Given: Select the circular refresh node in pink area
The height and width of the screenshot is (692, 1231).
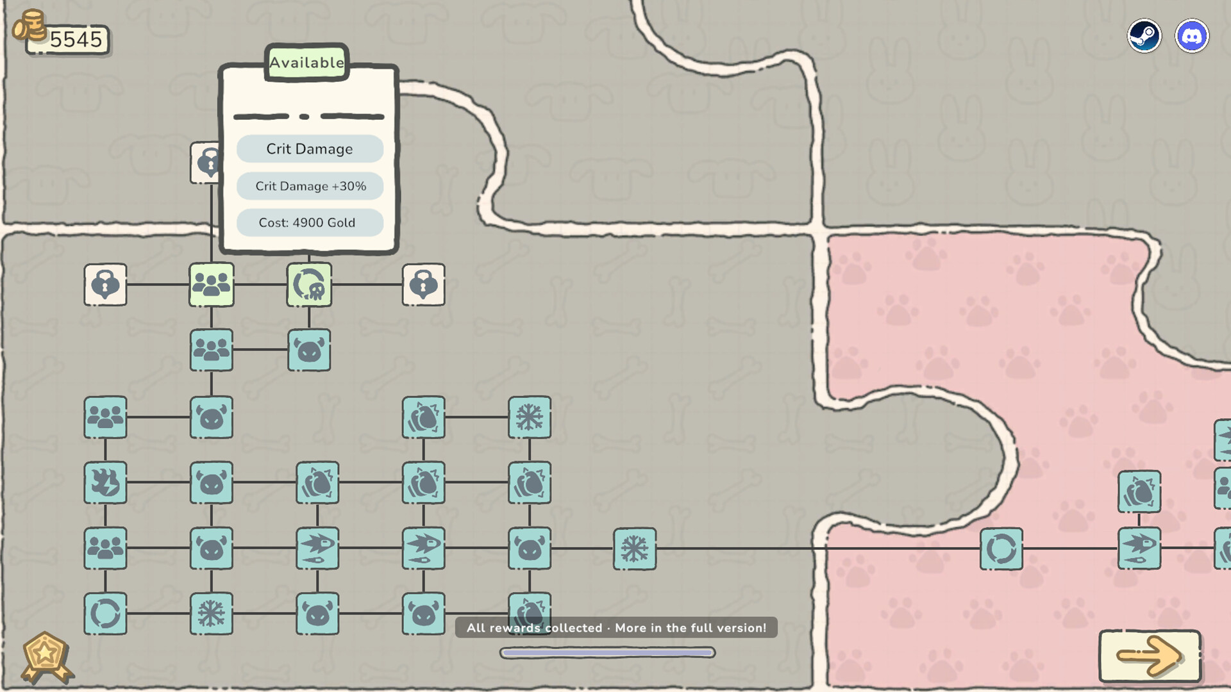Looking at the screenshot, I should point(1001,549).
